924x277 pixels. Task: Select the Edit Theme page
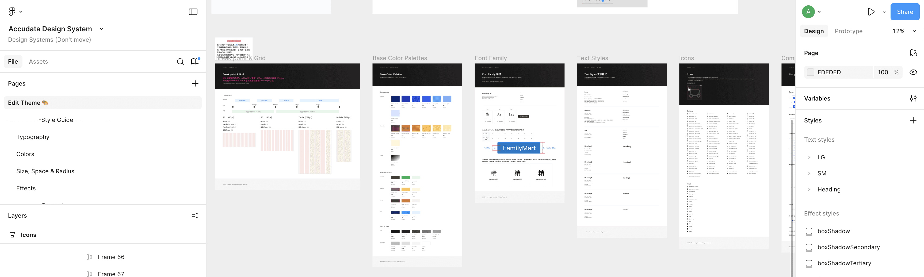pyautogui.click(x=102, y=103)
